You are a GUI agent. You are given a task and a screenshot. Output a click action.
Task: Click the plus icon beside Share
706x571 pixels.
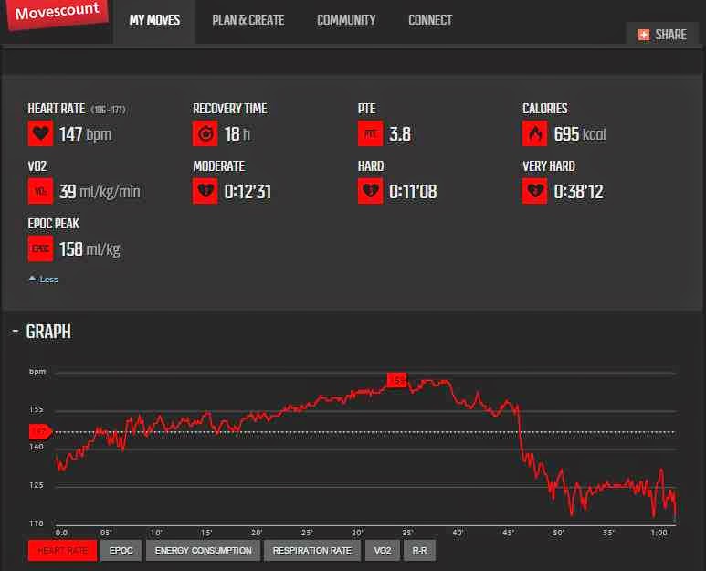644,35
